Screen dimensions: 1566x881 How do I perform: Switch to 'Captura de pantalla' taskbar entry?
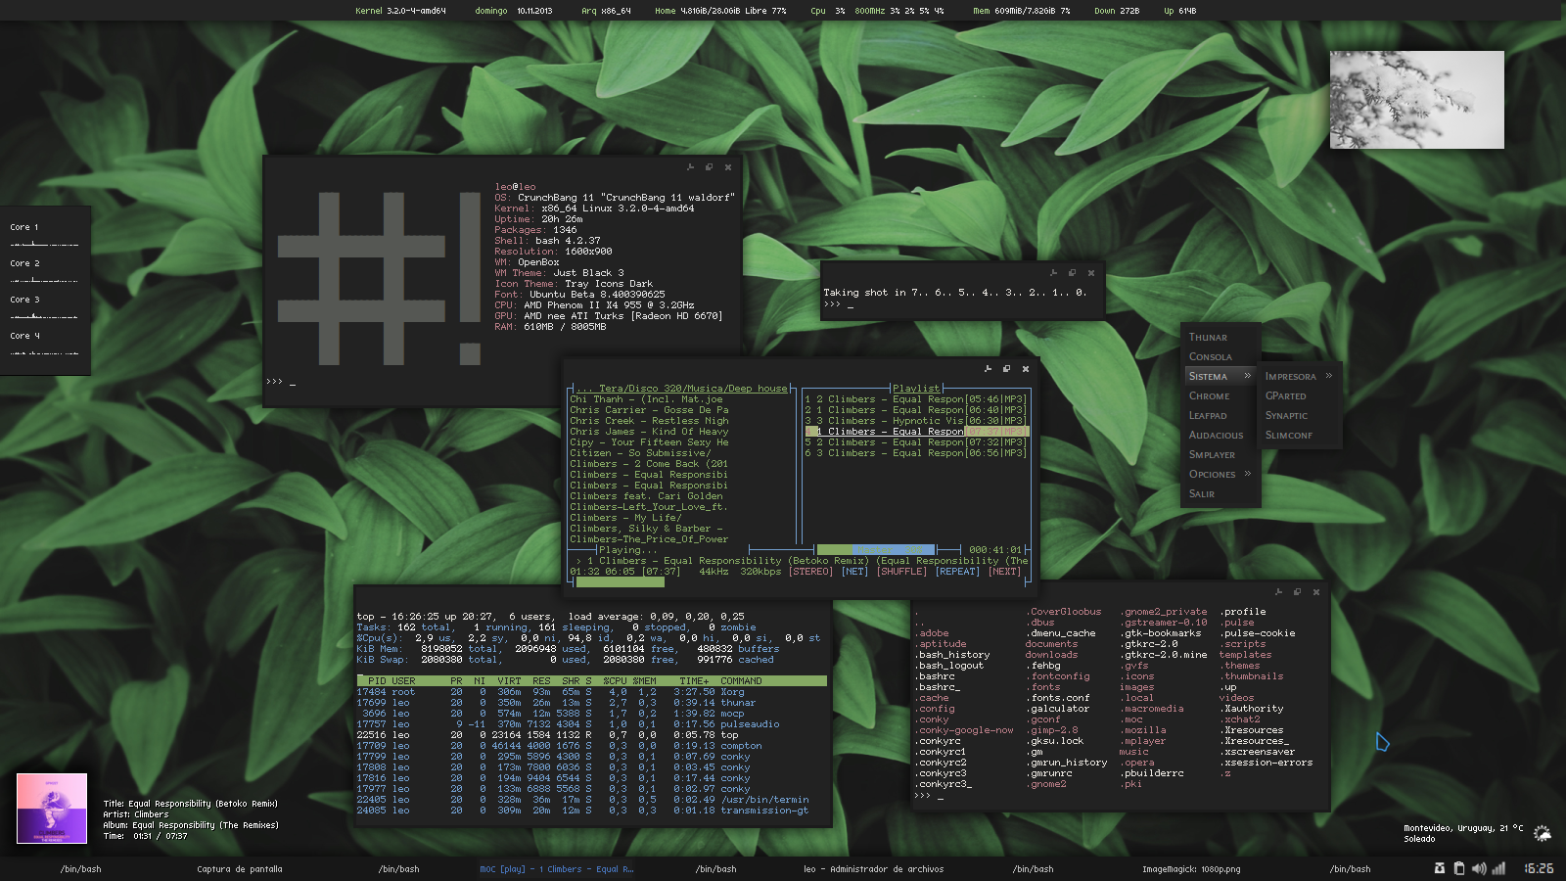(x=240, y=869)
